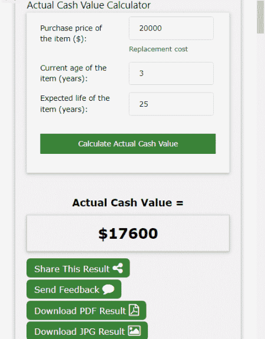The width and height of the screenshot is (265, 339).
Task: Click the $17600 result box
Action: tap(128, 233)
